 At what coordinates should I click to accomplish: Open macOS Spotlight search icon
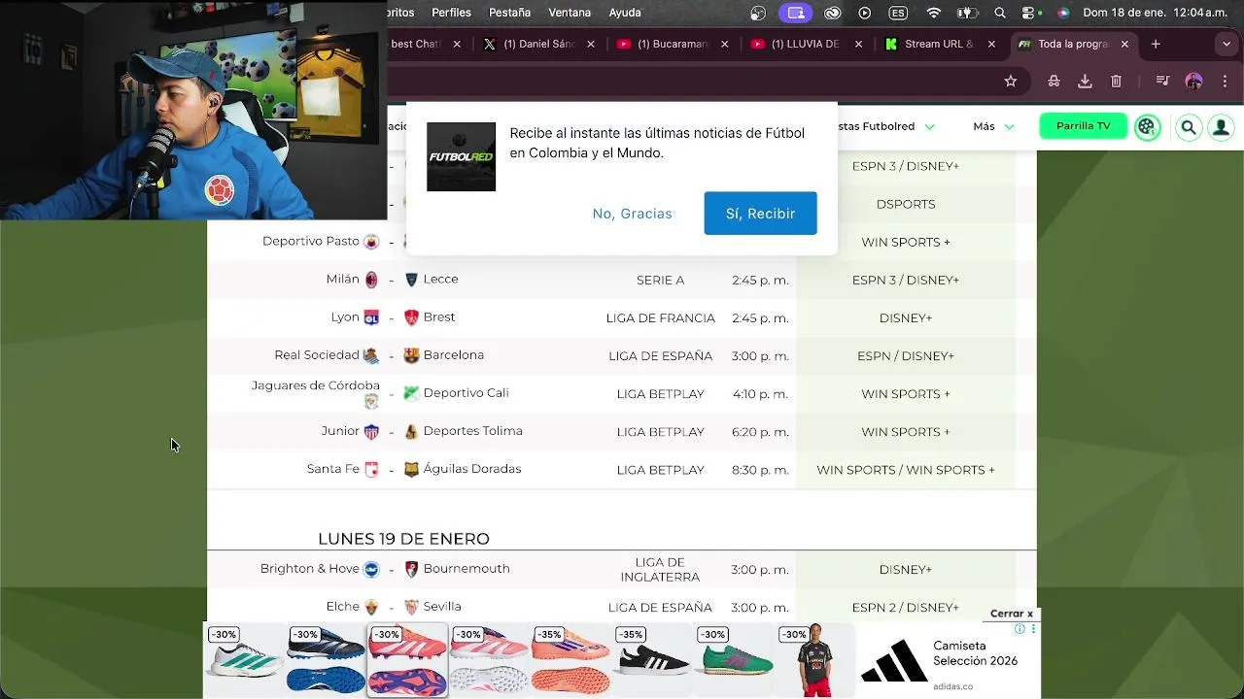(1000, 13)
